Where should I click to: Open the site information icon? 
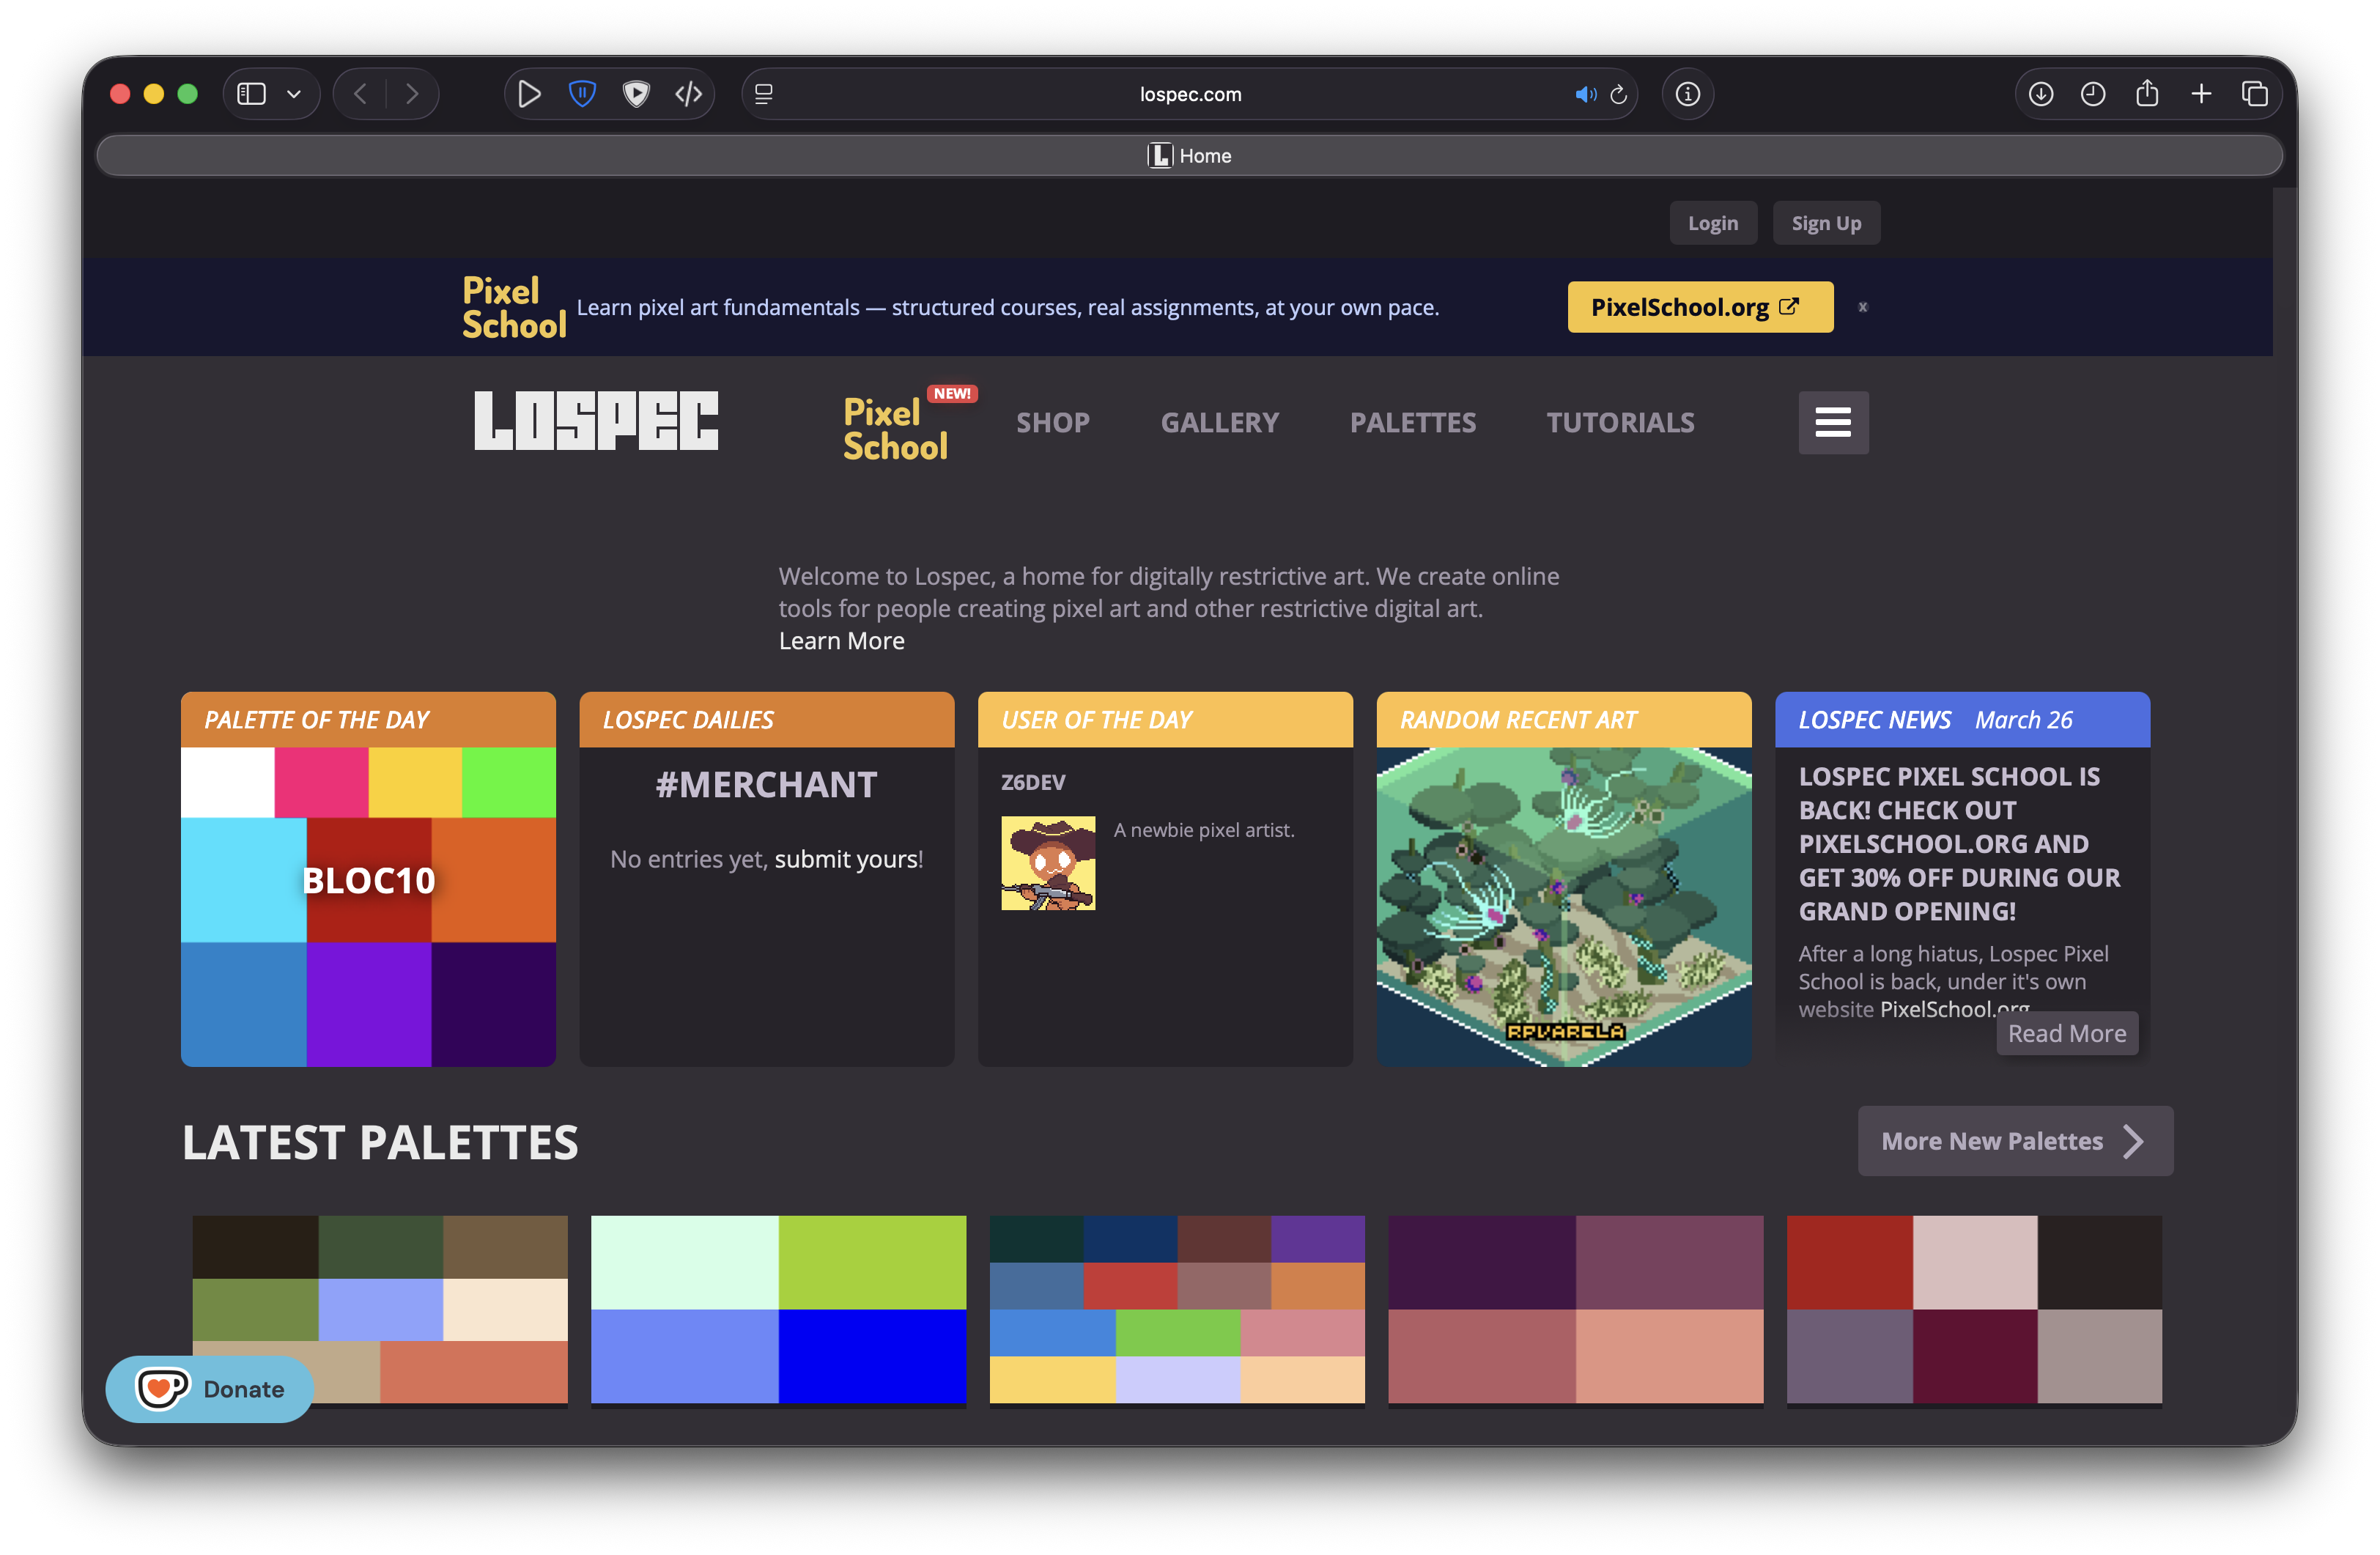pyautogui.click(x=1688, y=94)
